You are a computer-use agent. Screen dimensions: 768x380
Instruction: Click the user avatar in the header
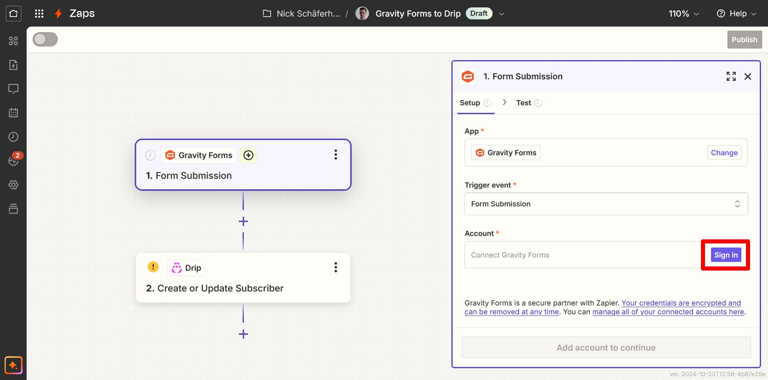[x=362, y=14]
